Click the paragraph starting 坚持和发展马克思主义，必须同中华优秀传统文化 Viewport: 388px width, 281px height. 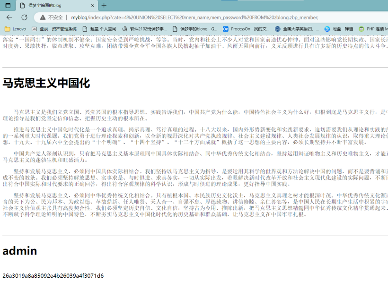tap(195, 204)
